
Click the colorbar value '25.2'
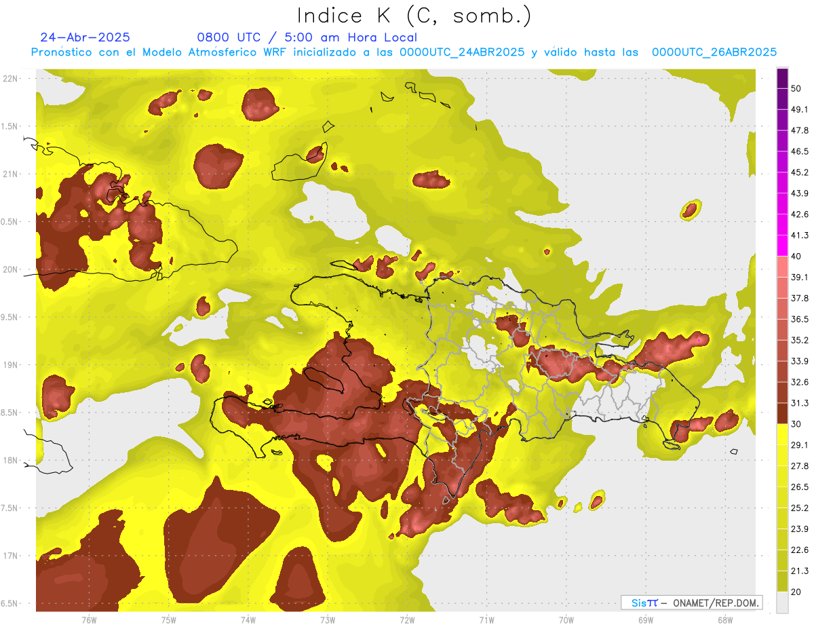800,508
